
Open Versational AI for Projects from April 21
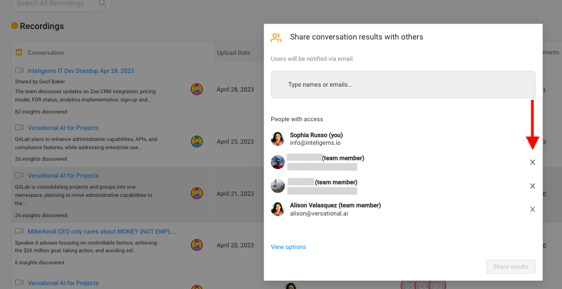63,175
